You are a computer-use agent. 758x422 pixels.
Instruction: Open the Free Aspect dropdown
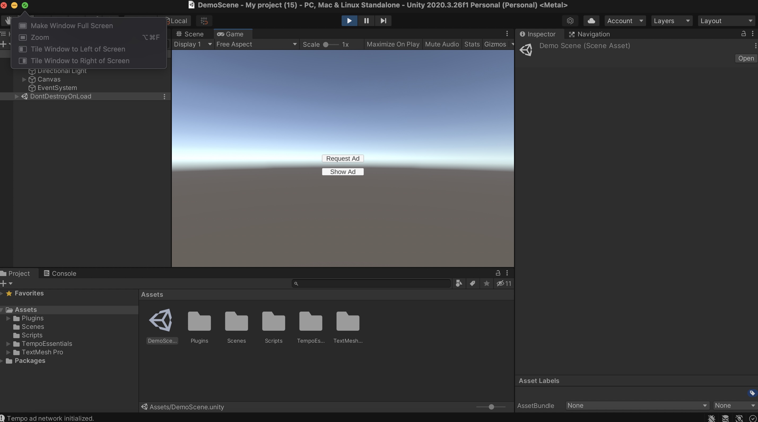pos(256,44)
